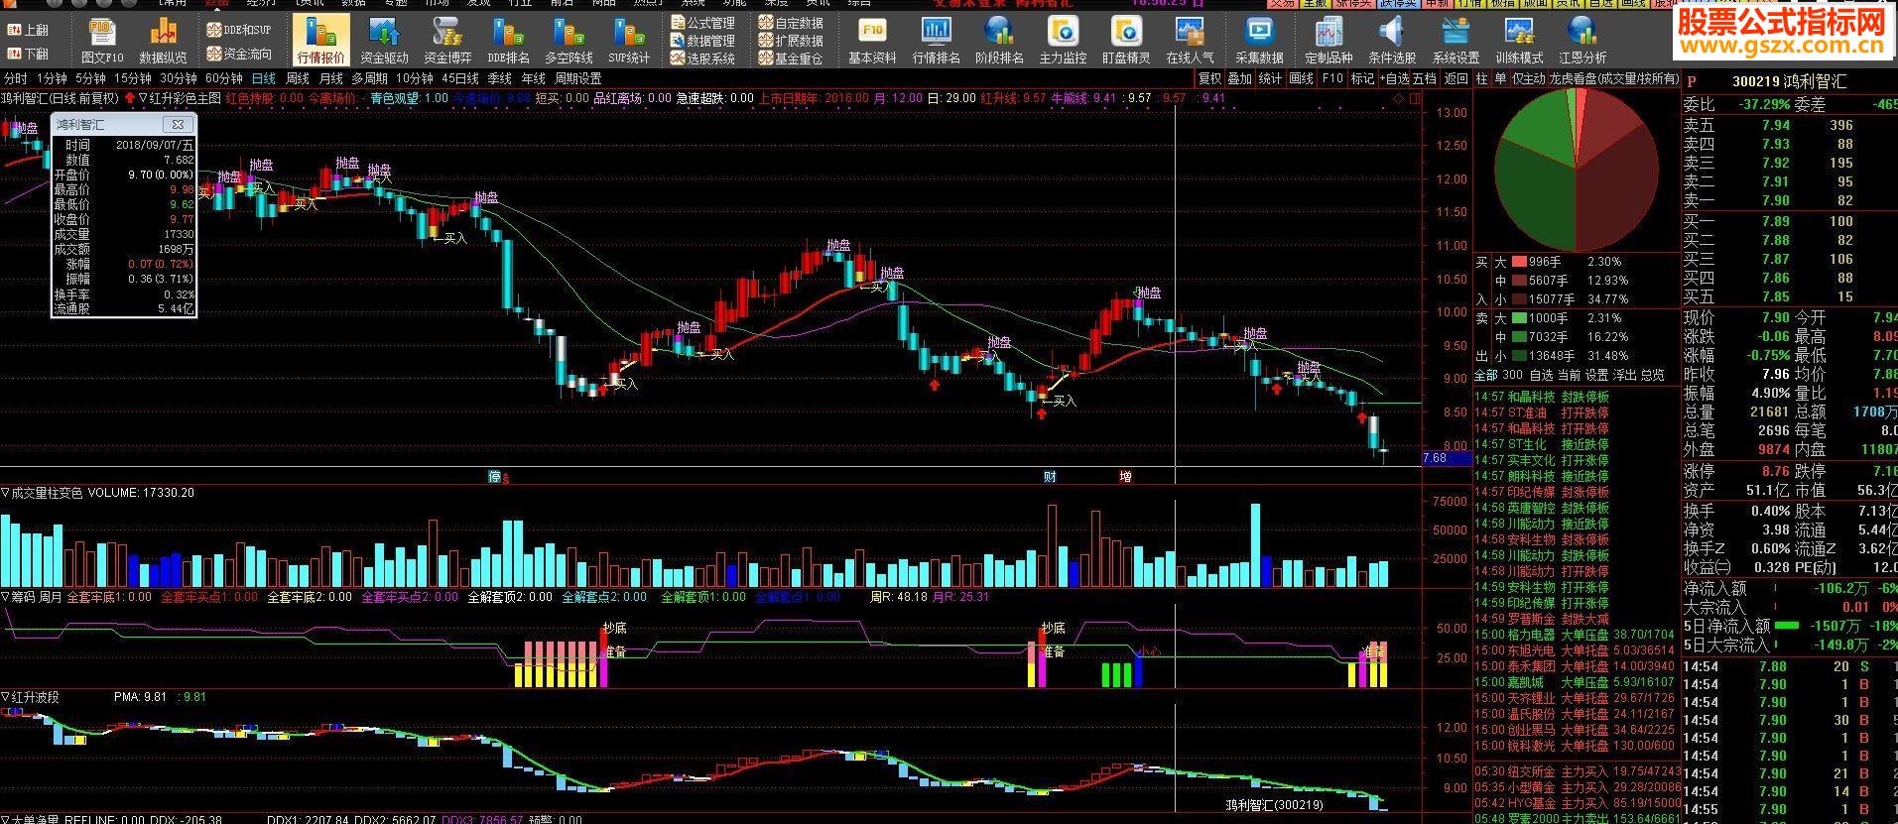Expand the 红升波段 indicator triangle
The width and height of the screenshot is (1898, 824).
[6, 697]
